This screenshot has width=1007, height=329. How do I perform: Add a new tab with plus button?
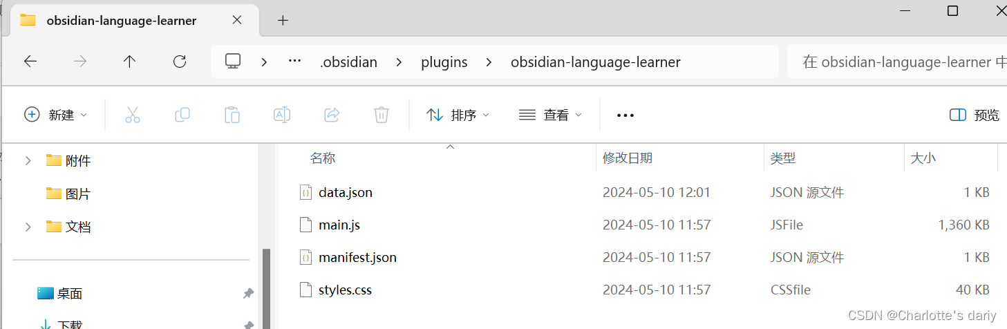click(283, 21)
